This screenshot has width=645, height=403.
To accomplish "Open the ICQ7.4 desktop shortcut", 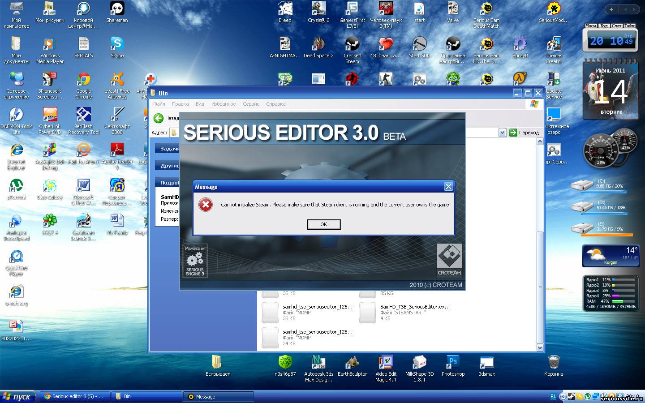I will coord(50,224).
